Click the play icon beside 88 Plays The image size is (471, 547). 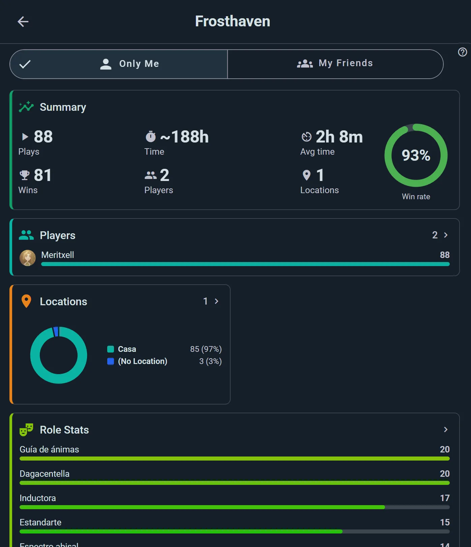point(25,137)
